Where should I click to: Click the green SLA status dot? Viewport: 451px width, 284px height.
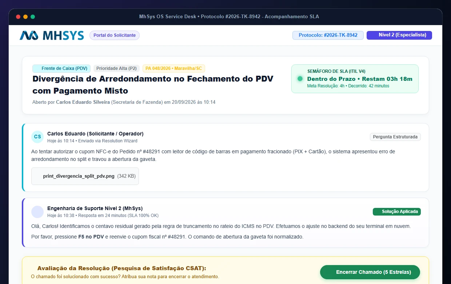tap(300, 79)
